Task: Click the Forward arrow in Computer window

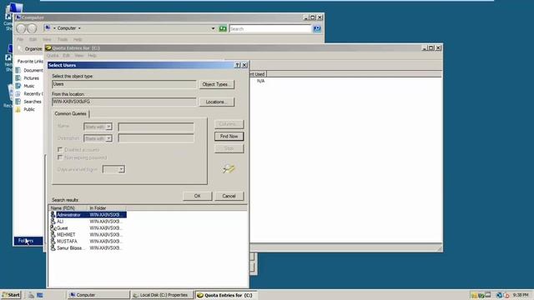Action: tap(32, 28)
